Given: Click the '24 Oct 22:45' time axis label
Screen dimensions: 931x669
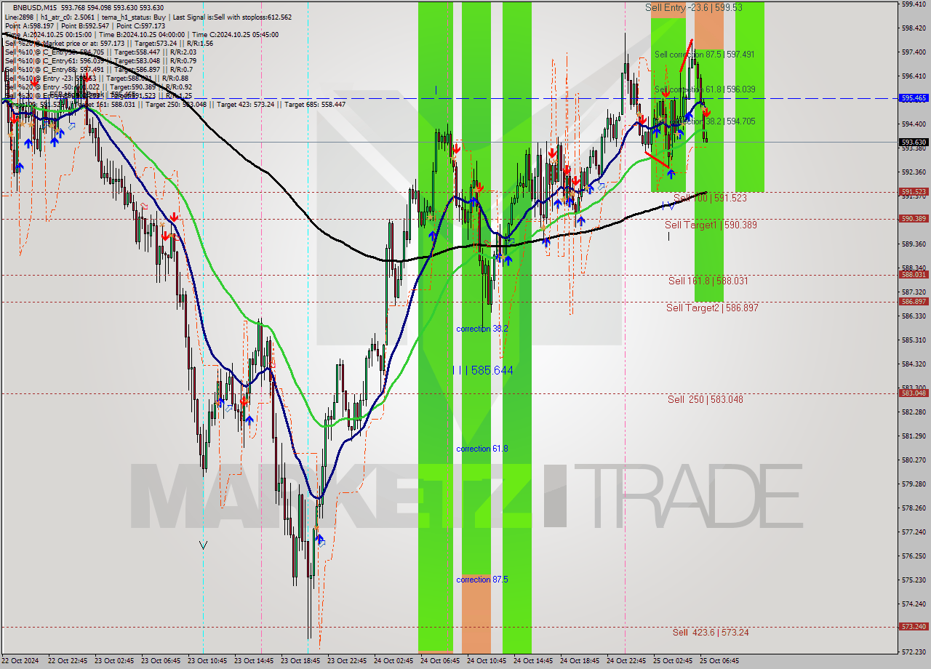Looking at the screenshot, I should point(626,661).
